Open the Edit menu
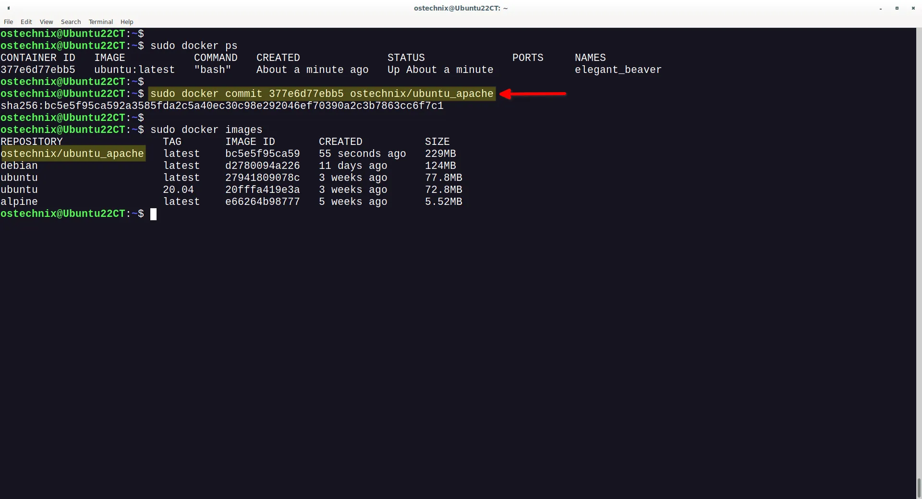This screenshot has width=922, height=499. point(26,22)
